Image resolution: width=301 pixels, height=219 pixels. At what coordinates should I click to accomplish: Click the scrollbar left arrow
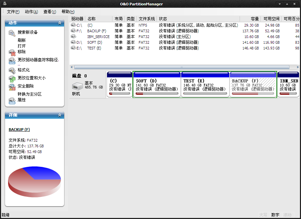pos(71,67)
